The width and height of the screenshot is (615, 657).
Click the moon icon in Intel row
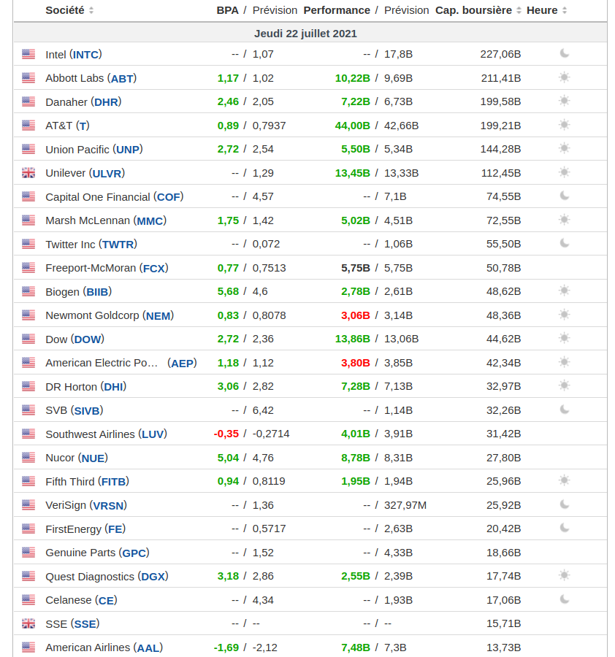(564, 53)
